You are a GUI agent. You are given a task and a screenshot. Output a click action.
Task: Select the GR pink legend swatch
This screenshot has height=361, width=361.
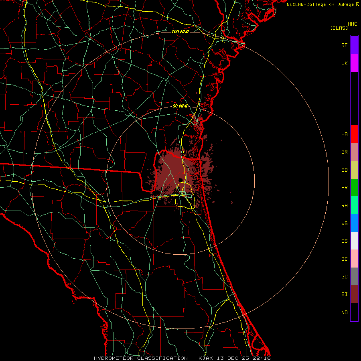[x=354, y=152]
